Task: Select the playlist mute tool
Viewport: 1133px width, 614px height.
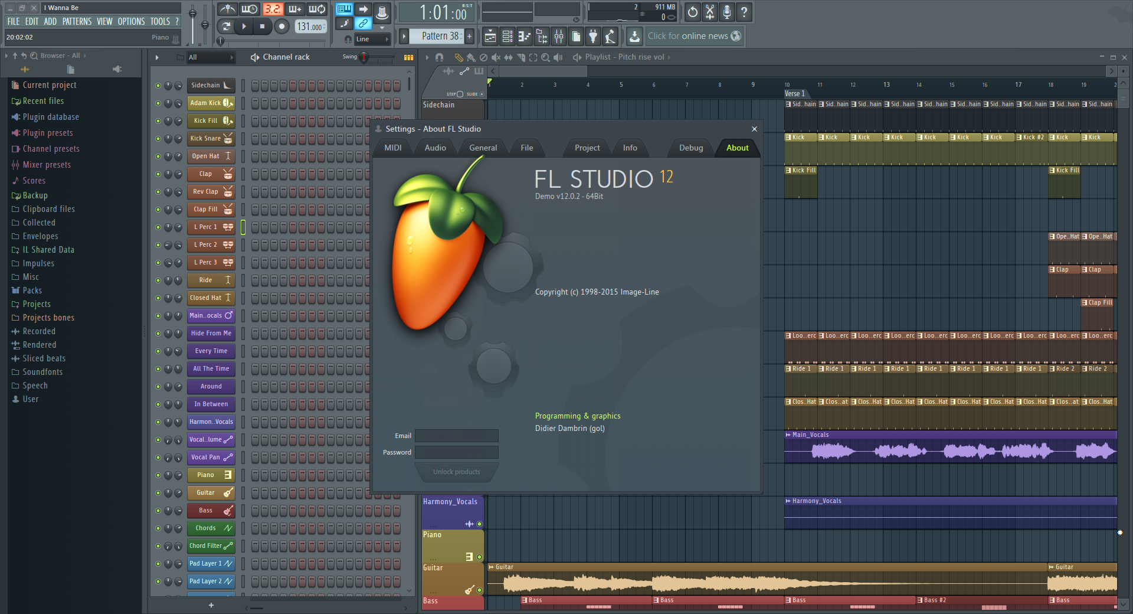Action: tap(496, 57)
